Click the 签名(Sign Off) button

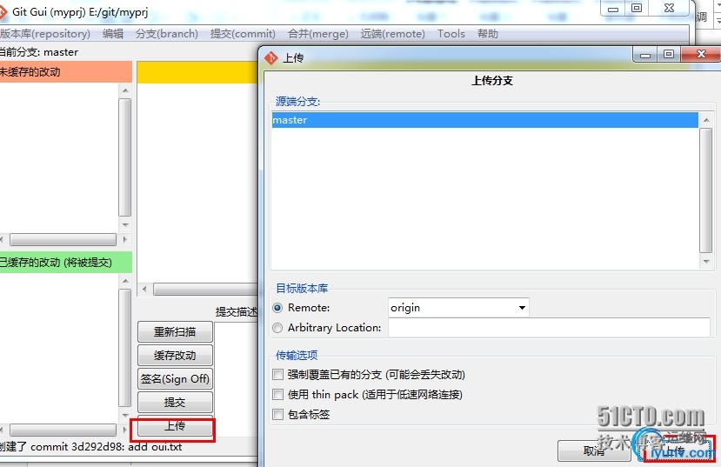click(x=175, y=379)
